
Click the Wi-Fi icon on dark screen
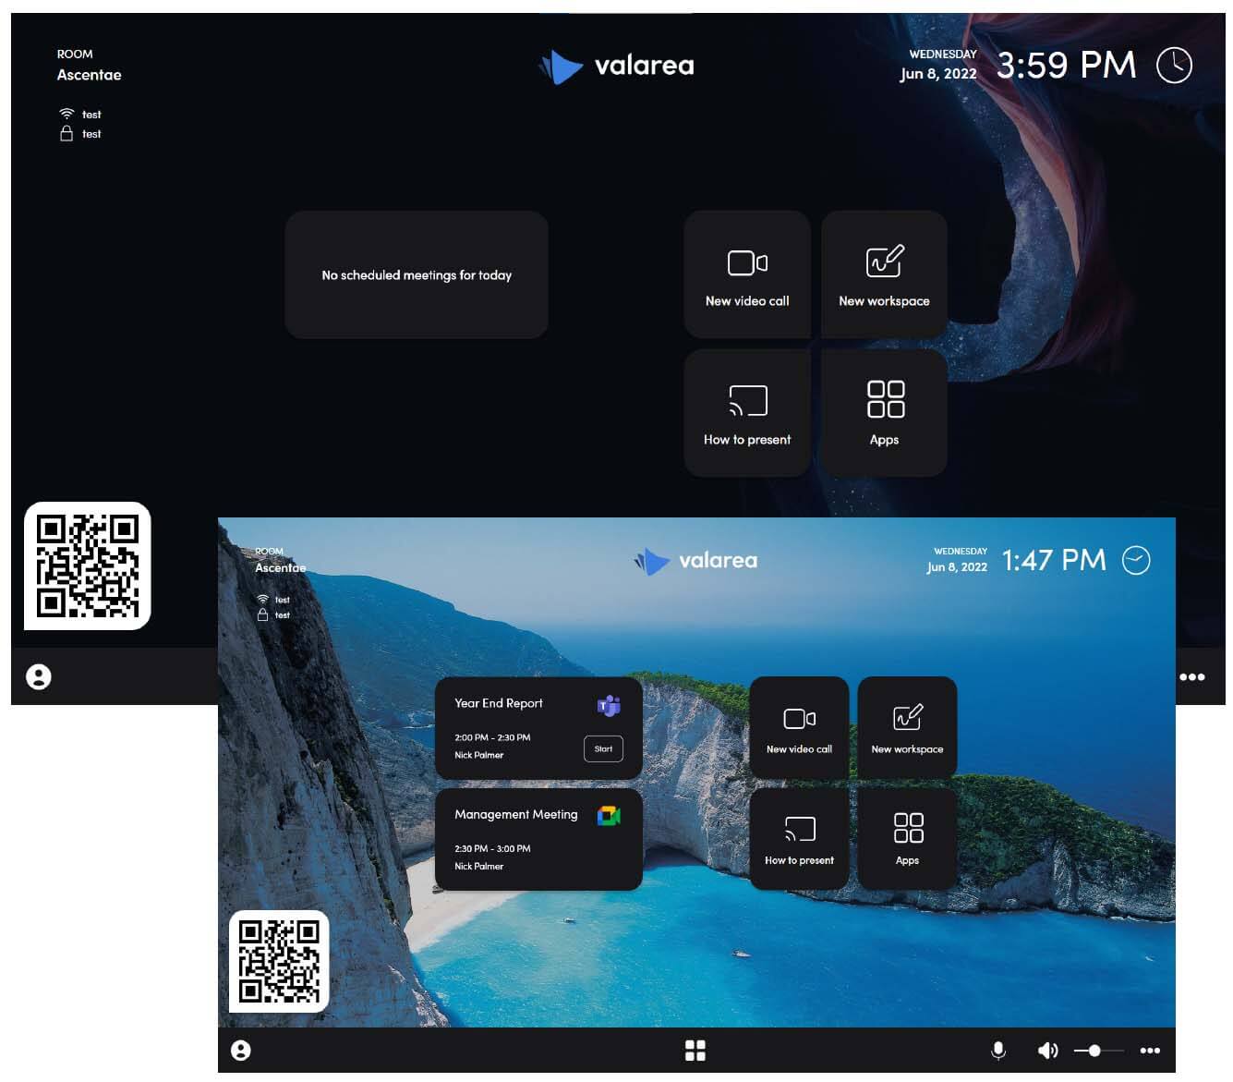click(66, 114)
